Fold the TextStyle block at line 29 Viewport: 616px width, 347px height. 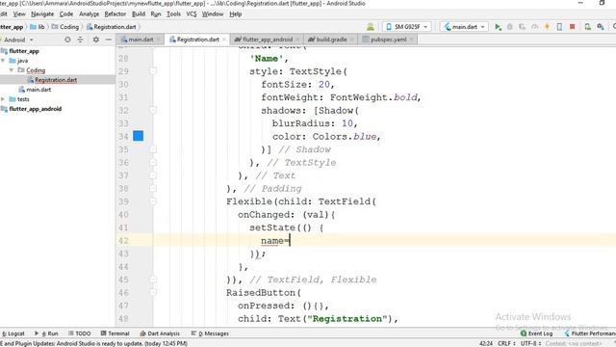pyautogui.click(x=153, y=71)
